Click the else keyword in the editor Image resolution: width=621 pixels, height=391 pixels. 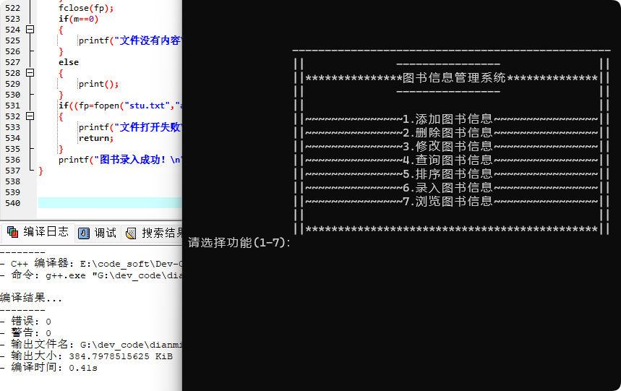coord(69,63)
